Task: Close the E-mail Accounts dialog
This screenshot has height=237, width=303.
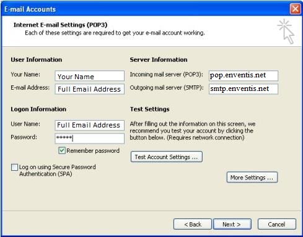Action: pyautogui.click(x=295, y=9)
